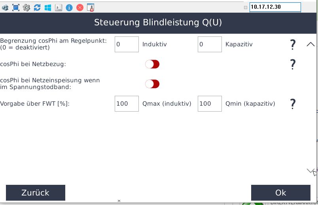Click the connection icon at toolbar start
This screenshot has width=318, height=205.
coord(5,7)
